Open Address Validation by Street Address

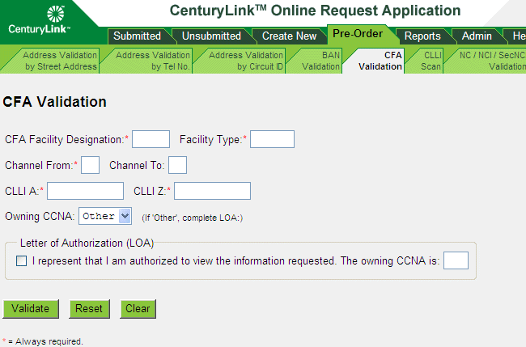click(x=60, y=61)
